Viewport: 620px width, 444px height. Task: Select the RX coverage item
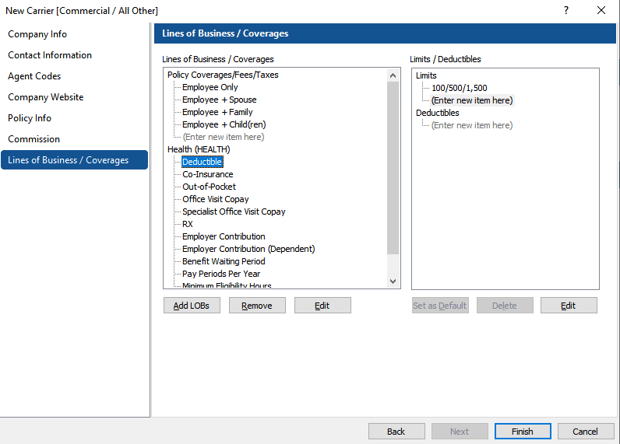[188, 224]
